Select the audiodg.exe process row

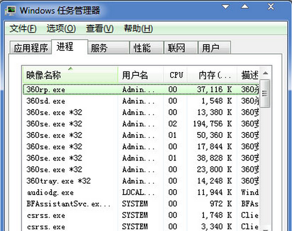pyautogui.click(x=141, y=193)
